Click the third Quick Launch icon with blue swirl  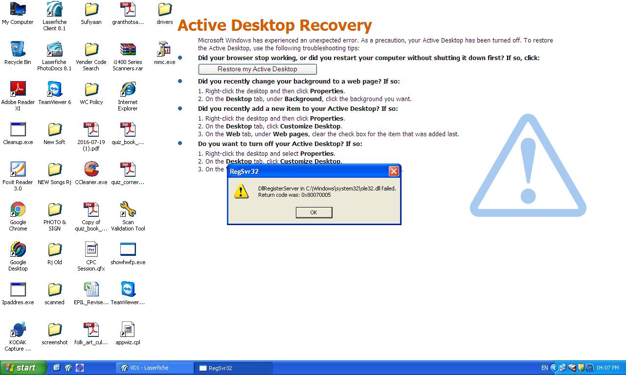[80, 368]
